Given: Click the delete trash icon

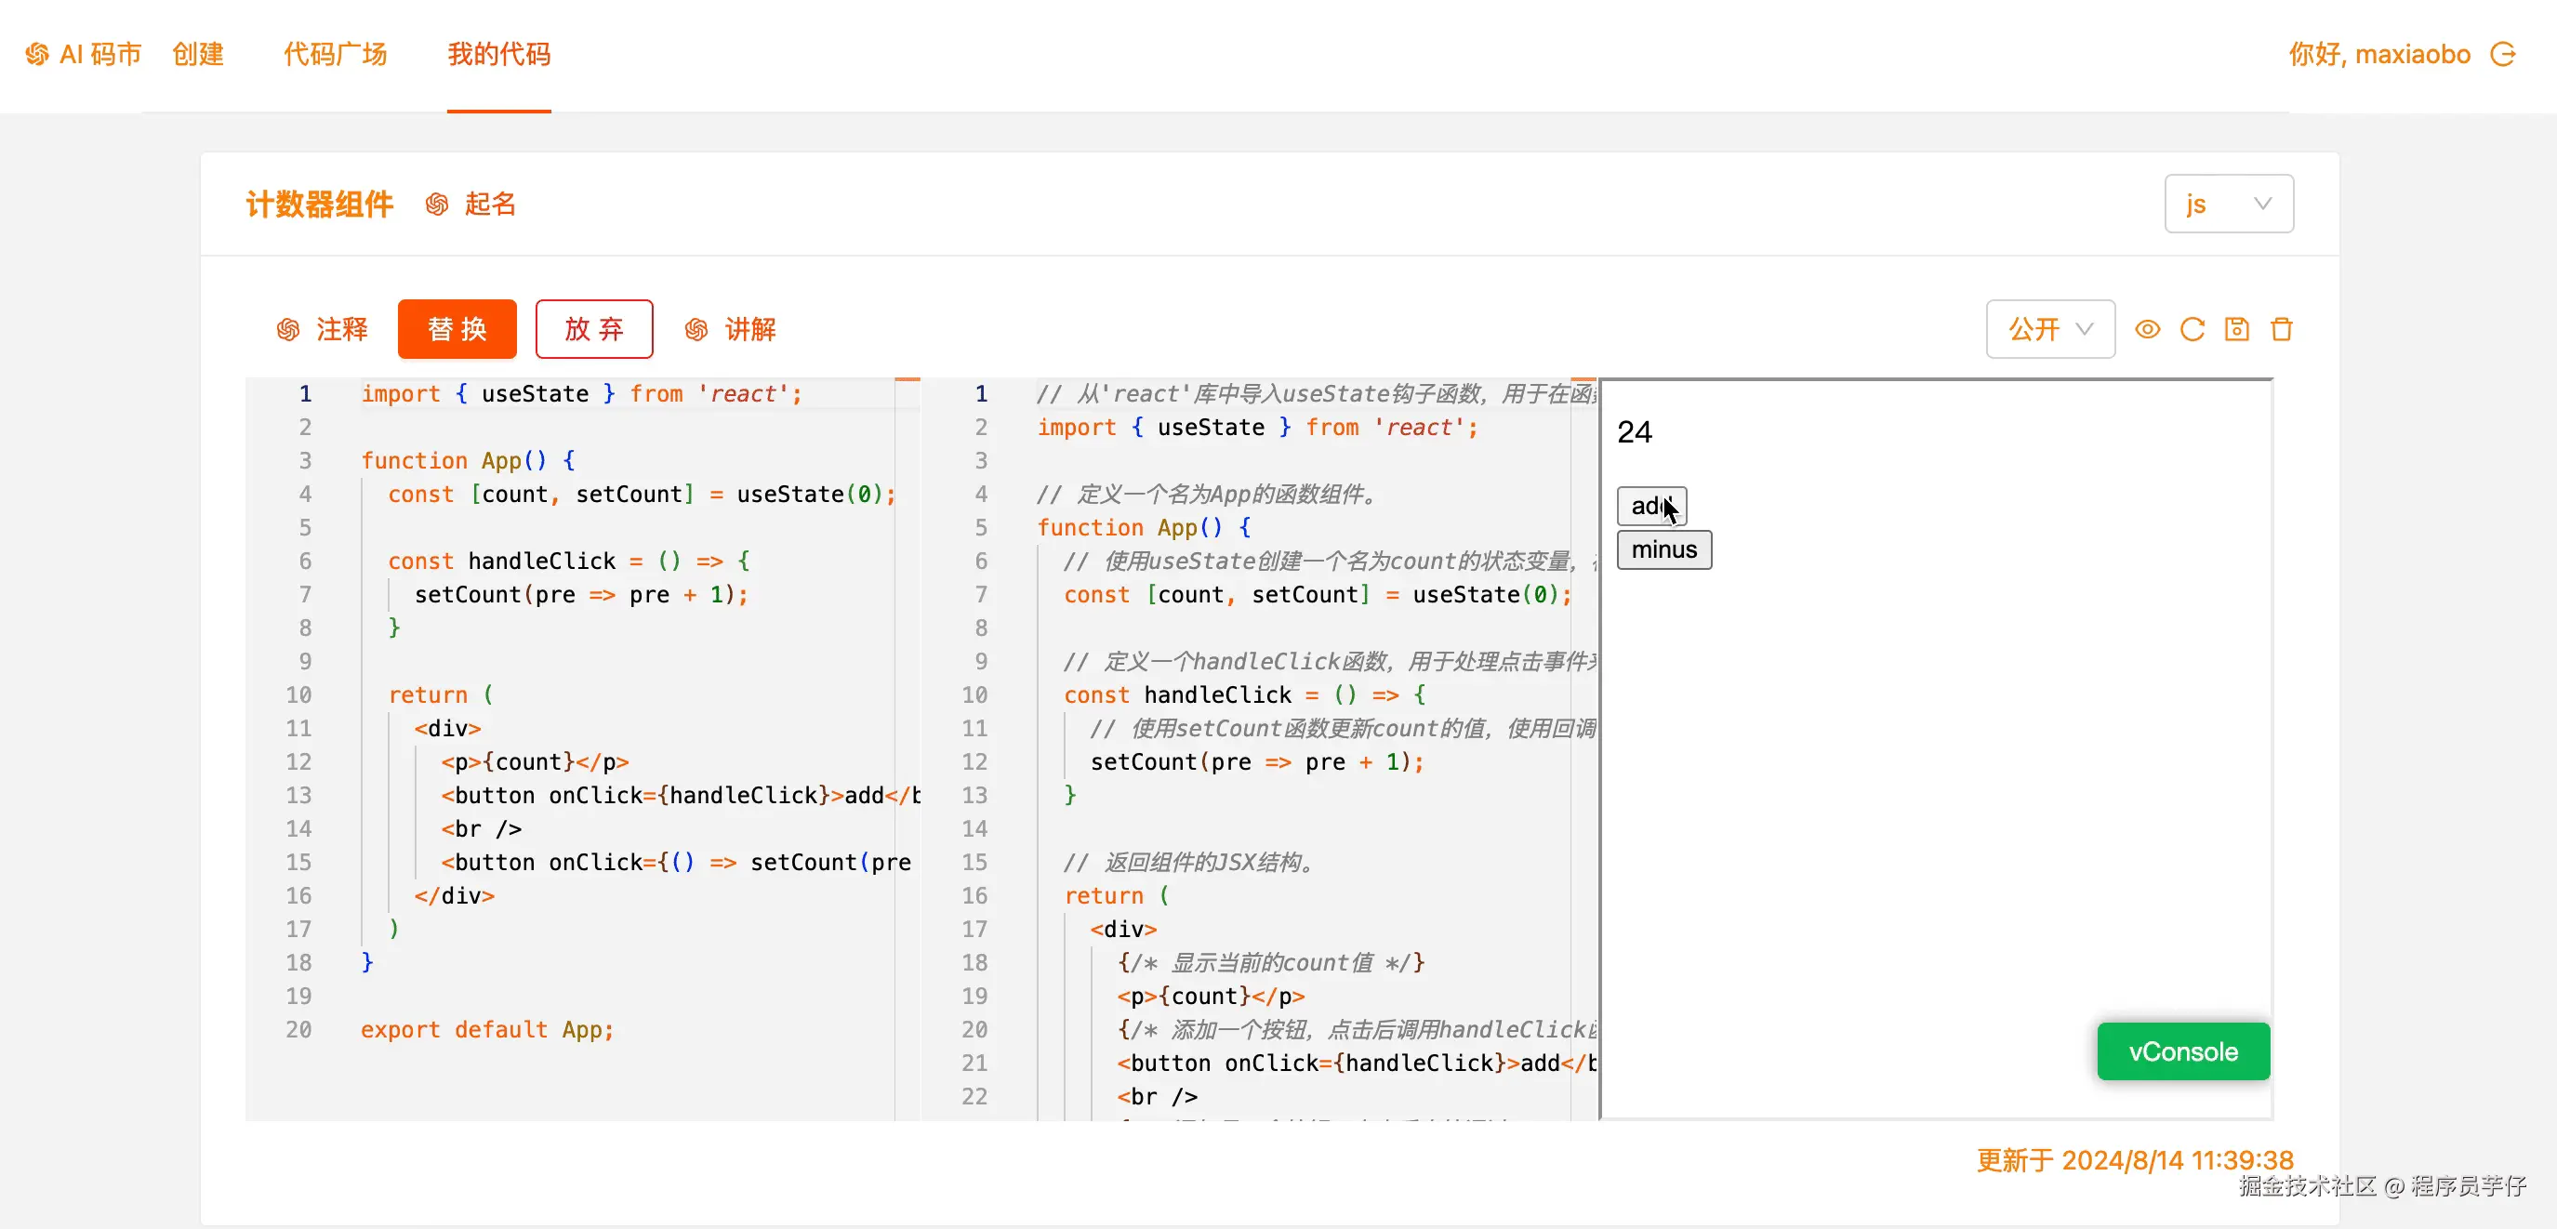Looking at the screenshot, I should pyautogui.click(x=2281, y=328).
